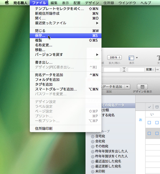Tick the second checkbox in the top row
Image resolution: width=160 pixels, height=174 pixels.
[x=157, y=123]
